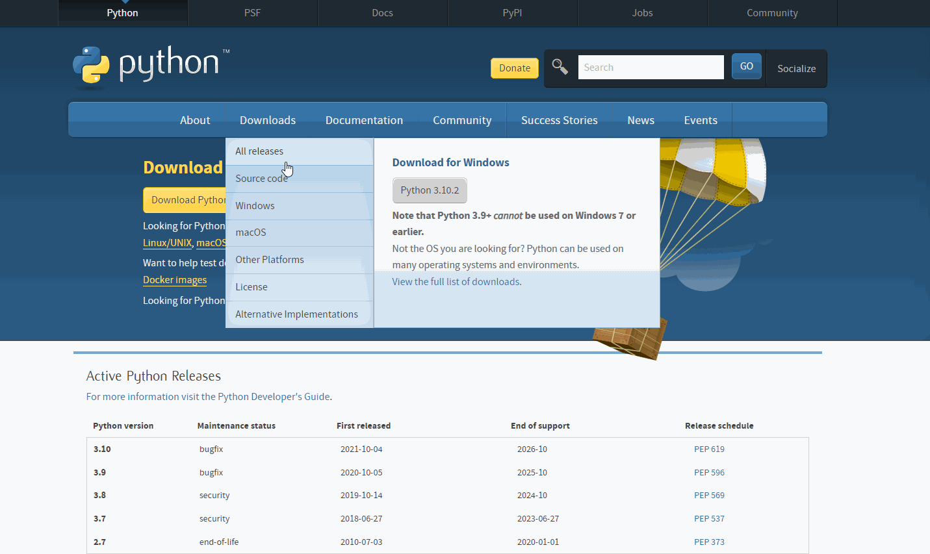Viewport: 930px width, 554px height.
Task: Choose Windows in the Downloads submenu
Action: tap(299, 206)
